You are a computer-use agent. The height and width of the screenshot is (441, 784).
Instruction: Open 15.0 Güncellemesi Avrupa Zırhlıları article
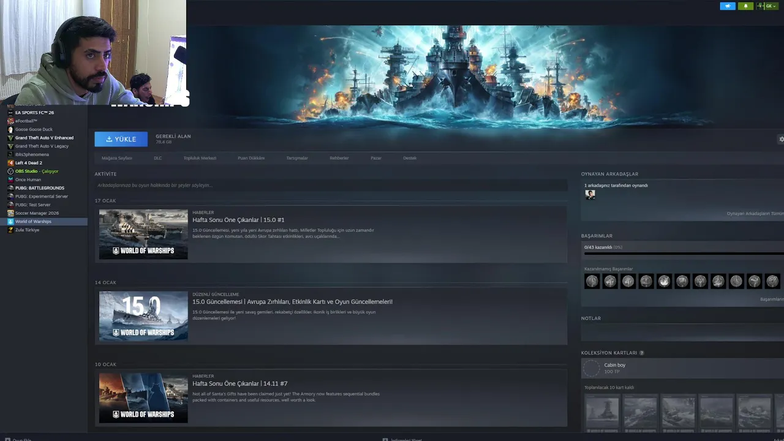click(292, 302)
